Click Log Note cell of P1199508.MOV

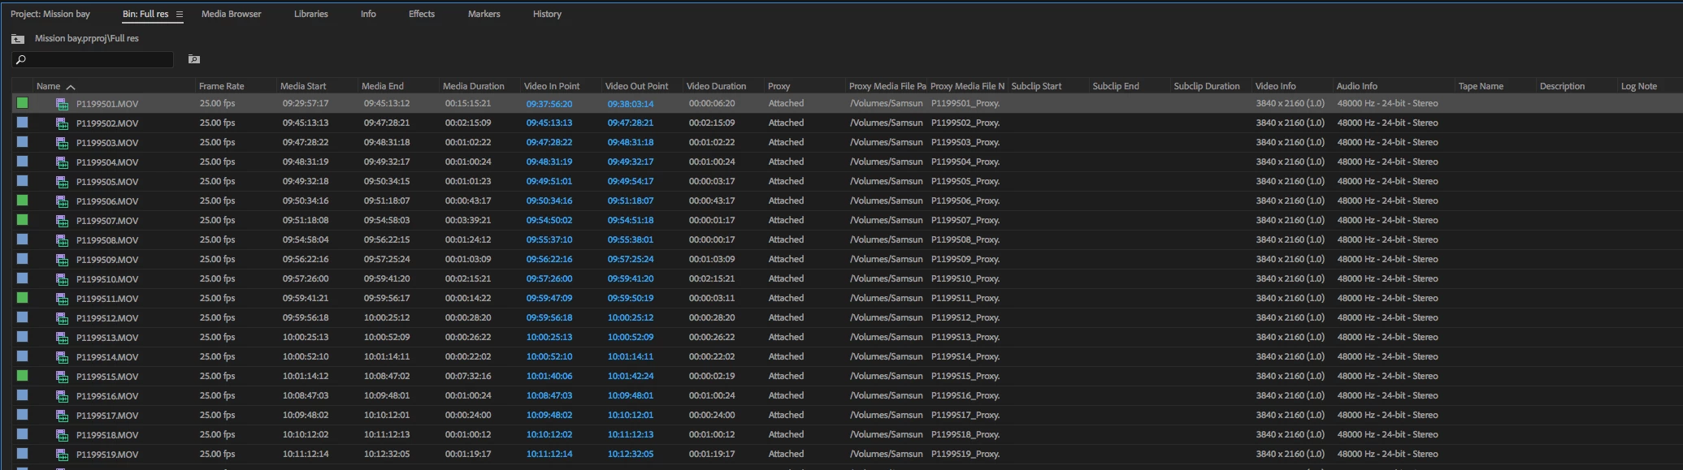point(1650,240)
